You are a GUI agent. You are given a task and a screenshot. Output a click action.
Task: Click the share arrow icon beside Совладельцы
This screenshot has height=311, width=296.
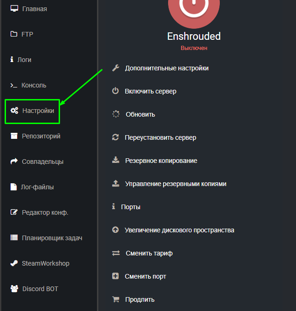[14, 162]
